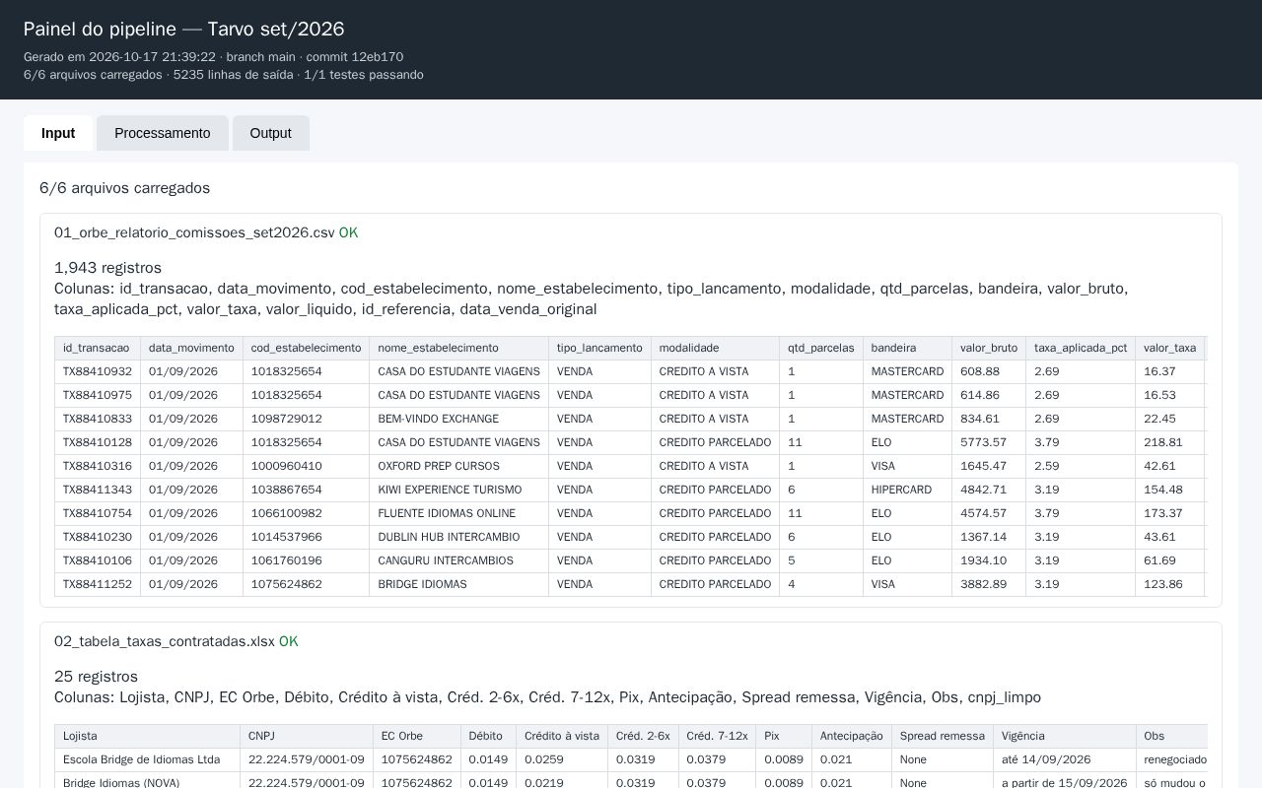
Task: Select transaction cell TX88410128
Action: (x=98, y=443)
